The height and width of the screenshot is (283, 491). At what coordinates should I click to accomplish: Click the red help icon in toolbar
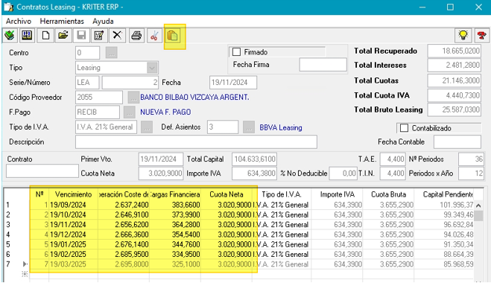click(481, 35)
